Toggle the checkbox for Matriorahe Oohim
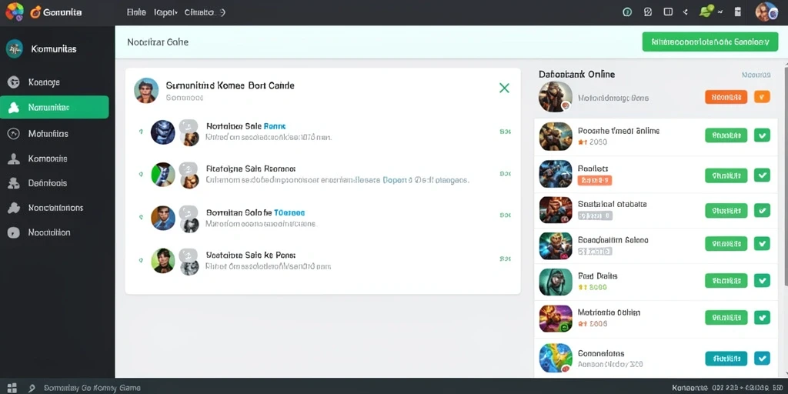 click(763, 318)
